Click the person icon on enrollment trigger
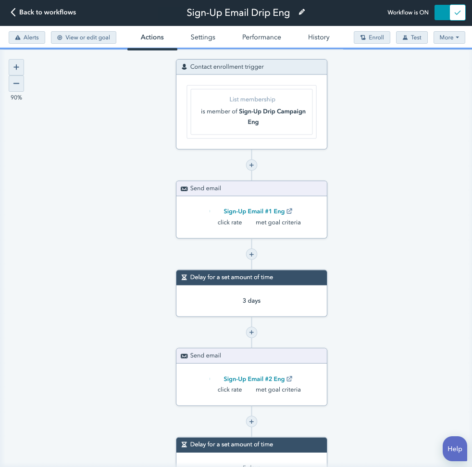This screenshot has width=472, height=467. coord(184,67)
